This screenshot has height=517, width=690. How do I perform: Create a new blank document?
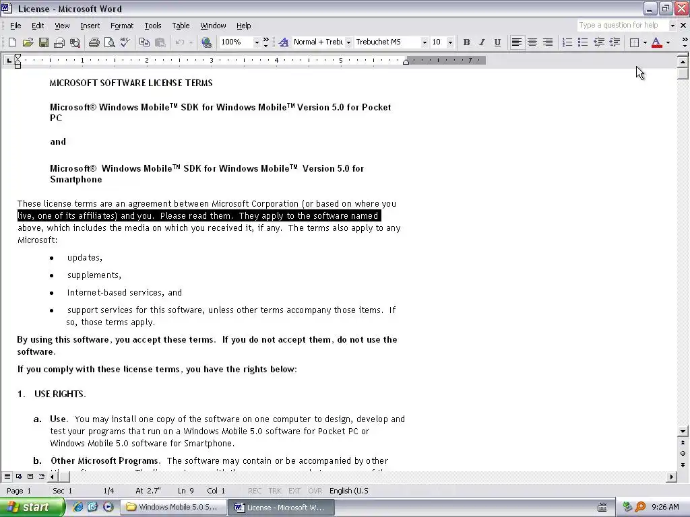tap(12, 42)
